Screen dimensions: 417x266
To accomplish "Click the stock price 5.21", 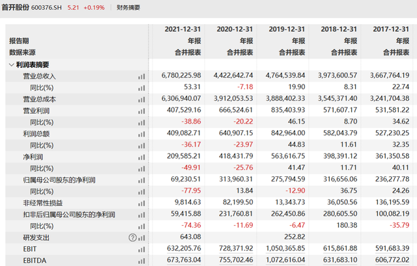I will pyautogui.click(x=73, y=7).
